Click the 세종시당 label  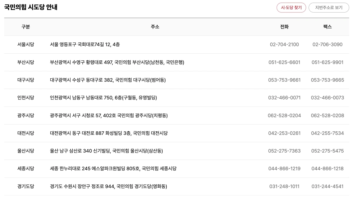tap(26, 168)
